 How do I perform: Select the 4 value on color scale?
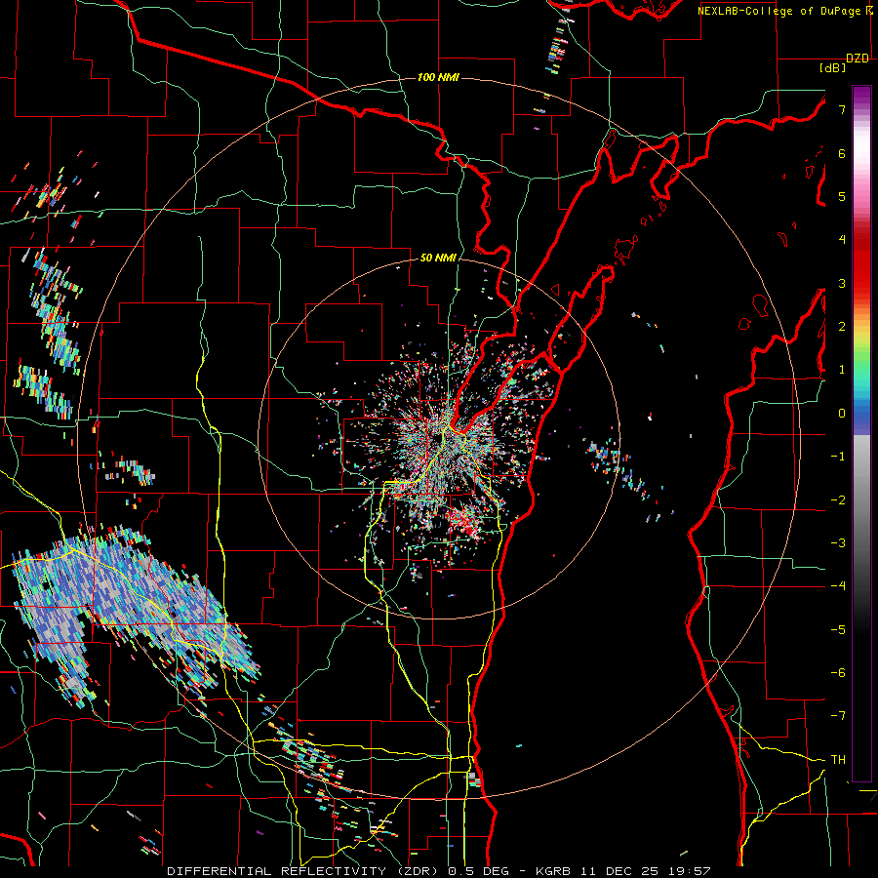coord(842,240)
